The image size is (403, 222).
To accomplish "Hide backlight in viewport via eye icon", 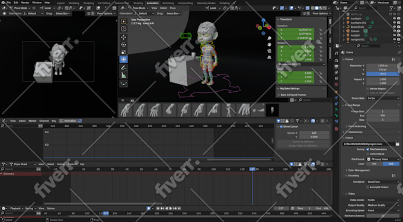I will coord(394,18).
